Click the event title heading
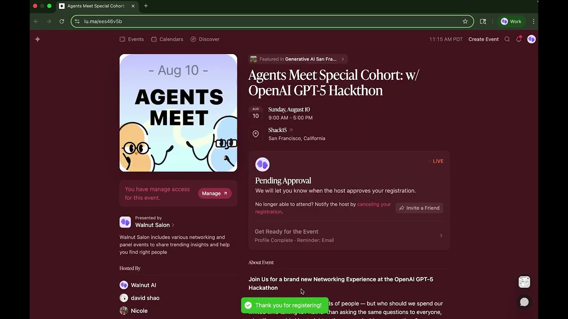The image size is (568, 319). click(334, 82)
